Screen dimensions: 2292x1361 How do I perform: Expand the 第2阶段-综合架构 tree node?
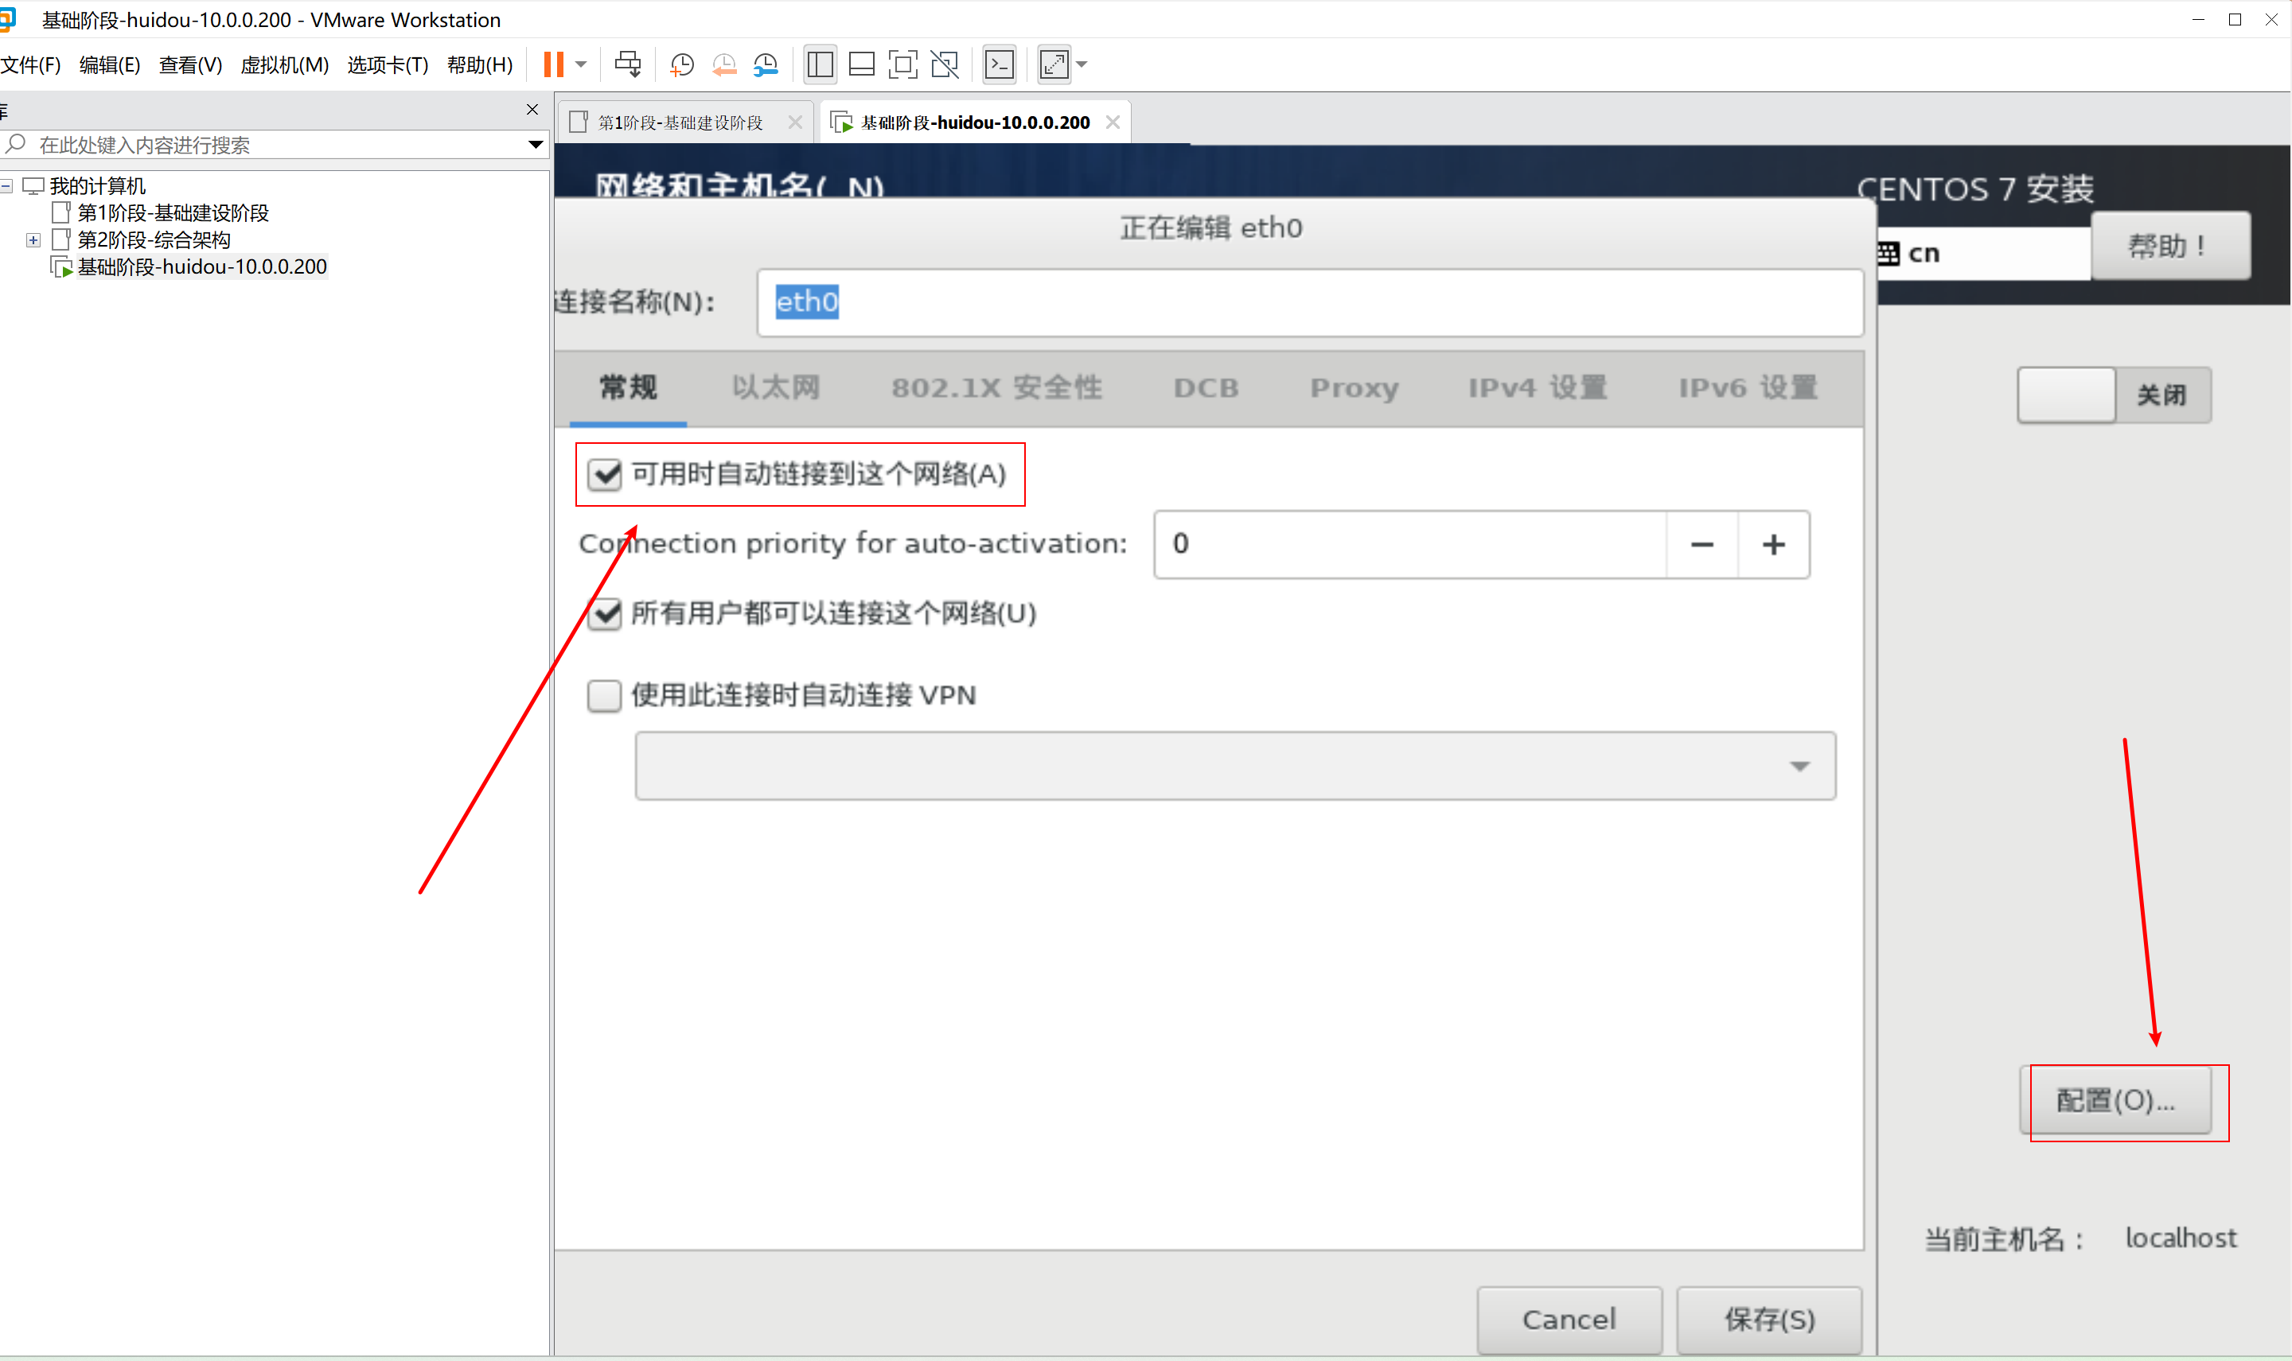(34, 240)
